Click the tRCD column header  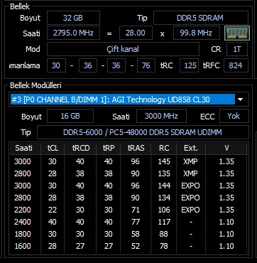[80, 149]
